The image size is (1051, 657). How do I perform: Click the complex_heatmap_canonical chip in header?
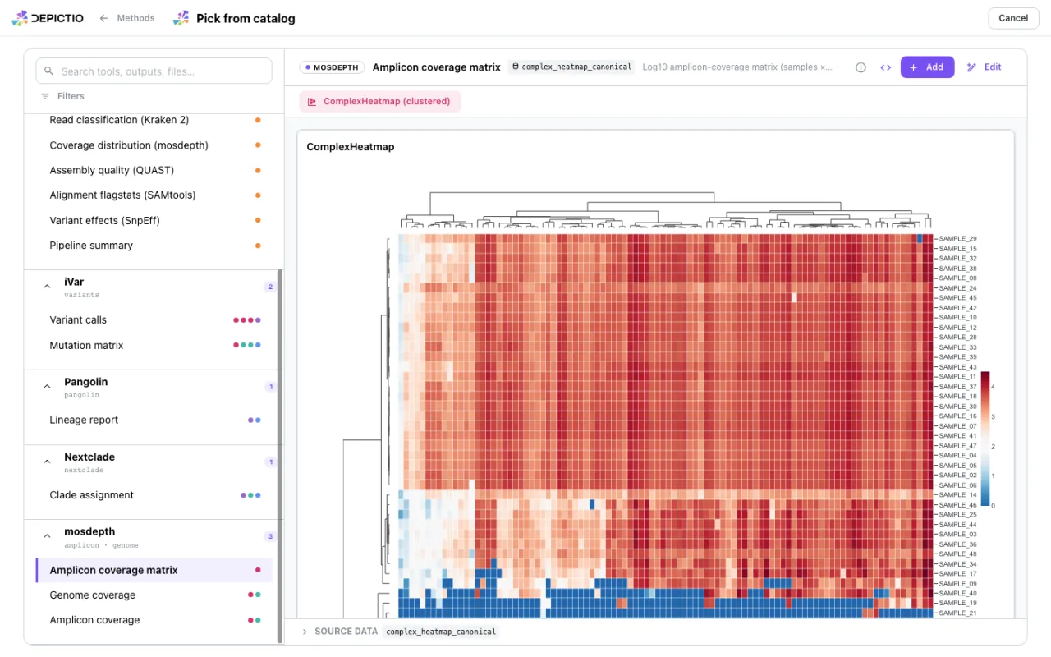(x=572, y=67)
